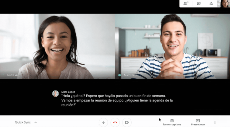Expand meeting details with the Quick Sync chevron
Viewport: 230px width, 127px height.
pos(36,122)
